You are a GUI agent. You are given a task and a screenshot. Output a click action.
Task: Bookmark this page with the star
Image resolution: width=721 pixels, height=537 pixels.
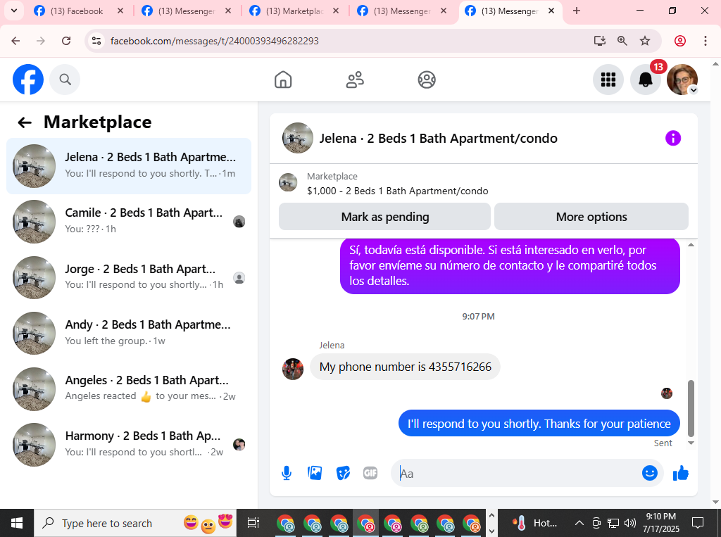(645, 41)
